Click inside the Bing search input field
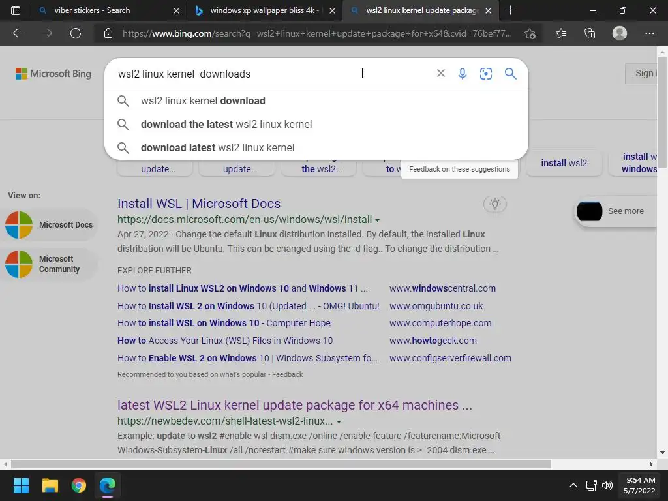The height and width of the screenshot is (501, 668). (273, 74)
